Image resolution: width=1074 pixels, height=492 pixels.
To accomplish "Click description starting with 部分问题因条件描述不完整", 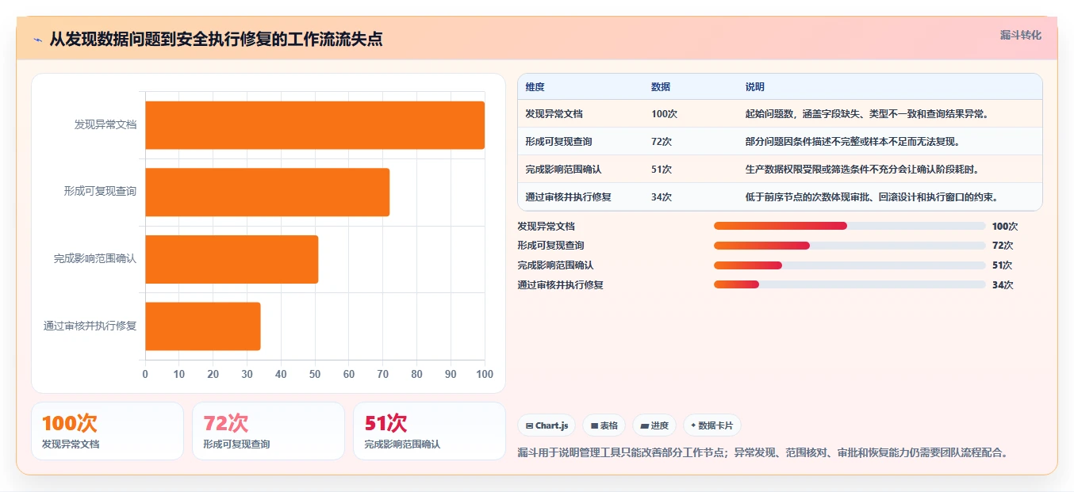I will tap(853, 142).
